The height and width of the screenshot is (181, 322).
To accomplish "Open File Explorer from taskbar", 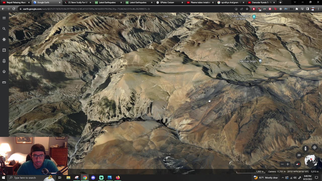I will 68,178.
